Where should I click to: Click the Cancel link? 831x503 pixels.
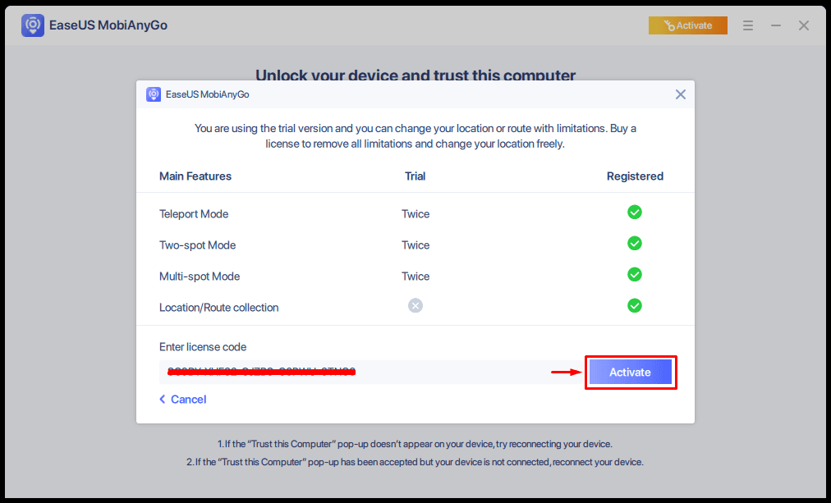click(x=183, y=400)
